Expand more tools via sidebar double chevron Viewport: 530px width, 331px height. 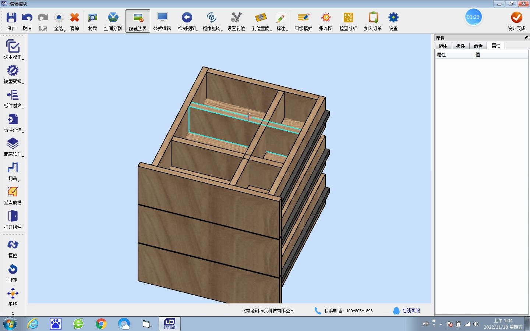tap(13, 314)
